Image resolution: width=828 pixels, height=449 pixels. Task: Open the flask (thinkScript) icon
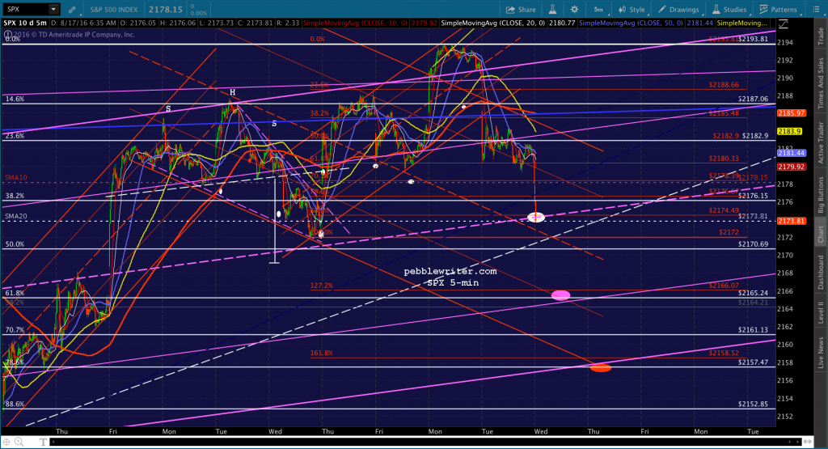pyautogui.click(x=552, y=10)
